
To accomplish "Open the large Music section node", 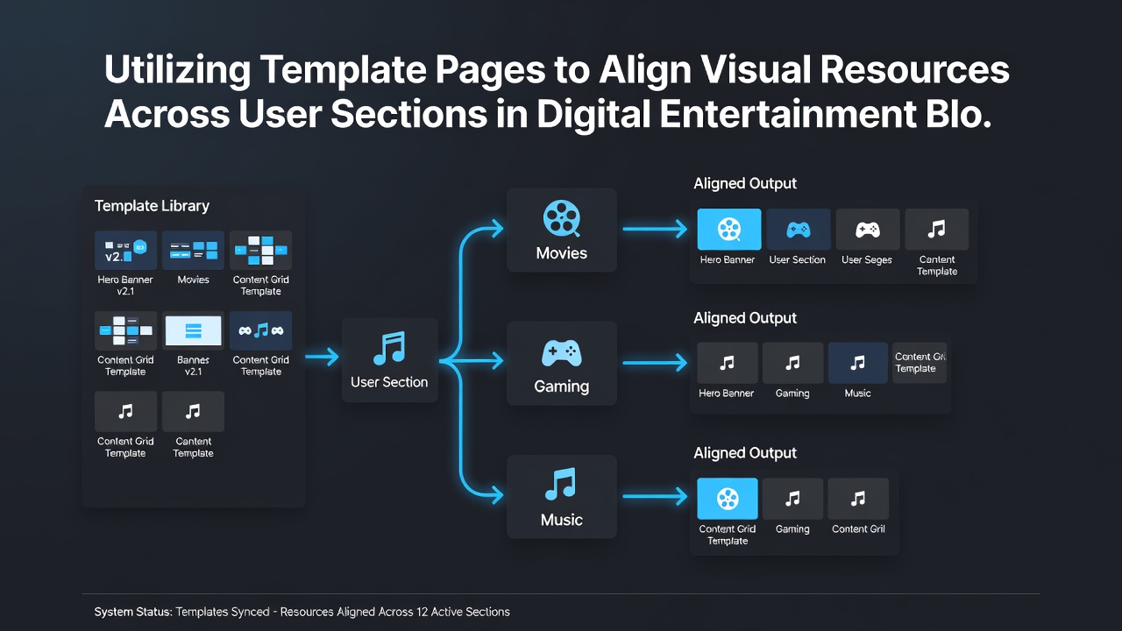I will [x=562, y=496].
